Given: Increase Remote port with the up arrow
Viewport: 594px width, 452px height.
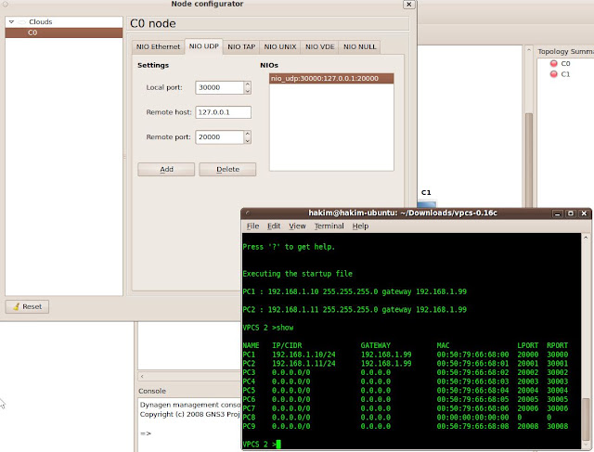Looking at the screenshot, I should (248, 134).
